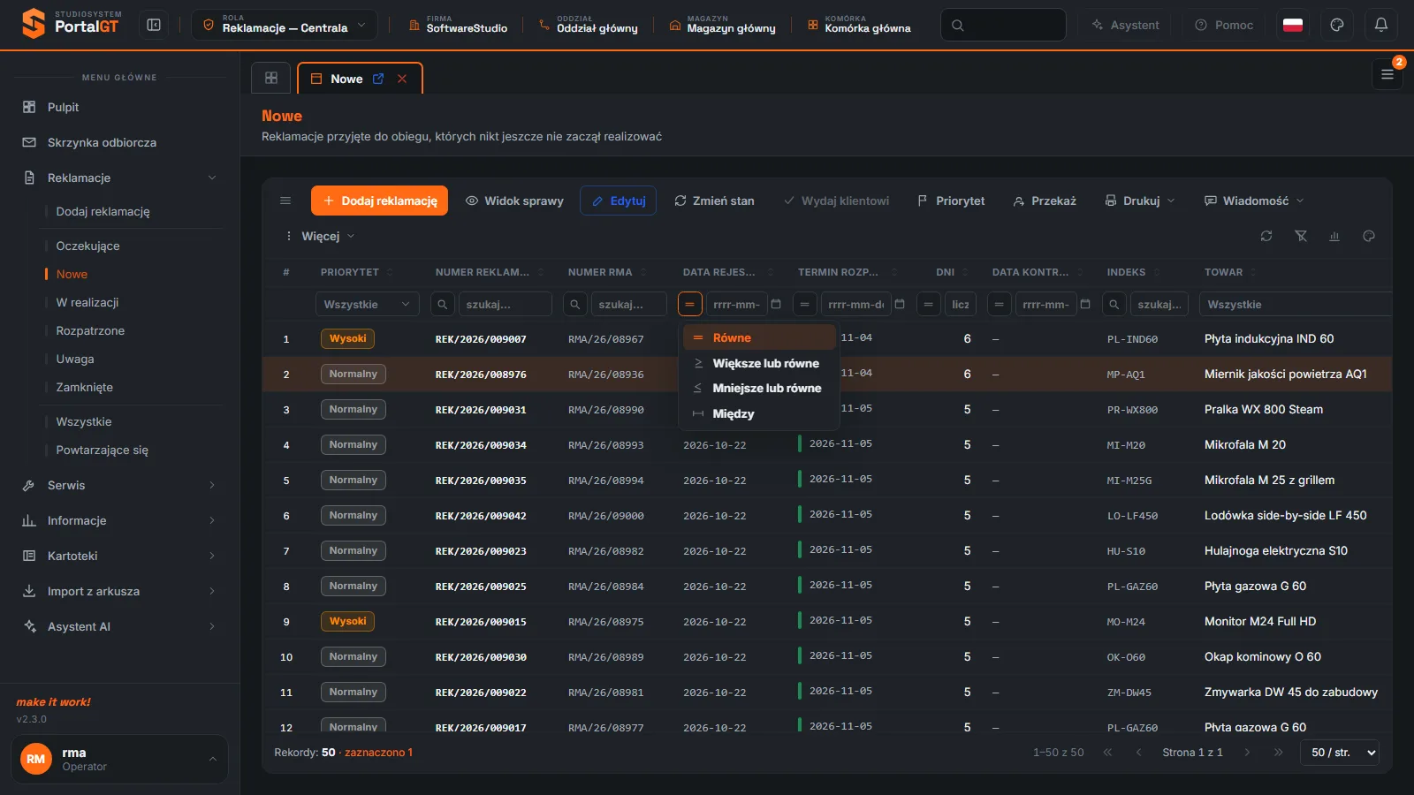Change the 50 / str. page size

click(x=1340, y=753)
